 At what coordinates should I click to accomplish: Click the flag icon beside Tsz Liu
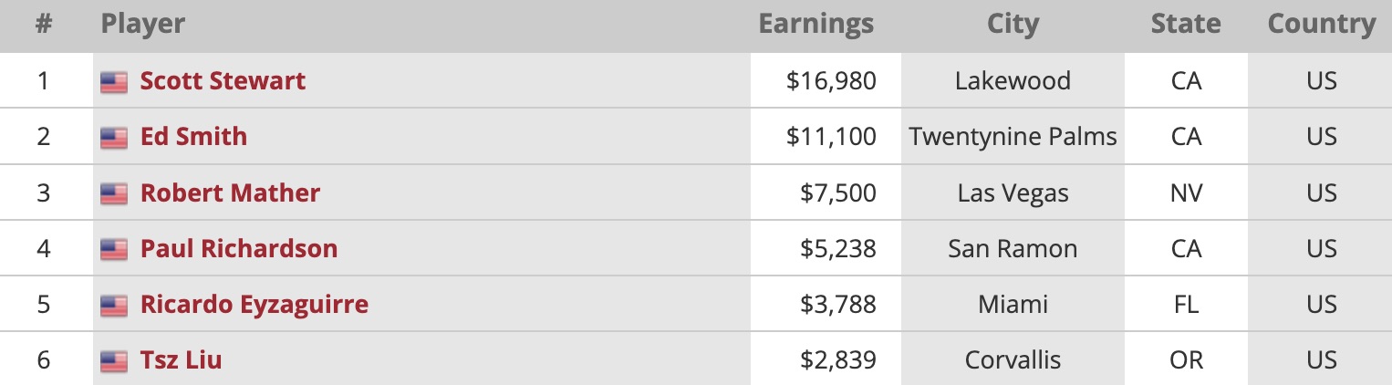(x=114, y=360)
